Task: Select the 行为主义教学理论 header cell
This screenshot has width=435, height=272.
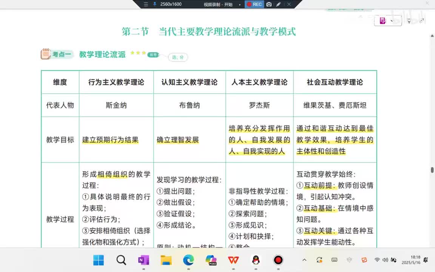Action: (x=116, y=82)
